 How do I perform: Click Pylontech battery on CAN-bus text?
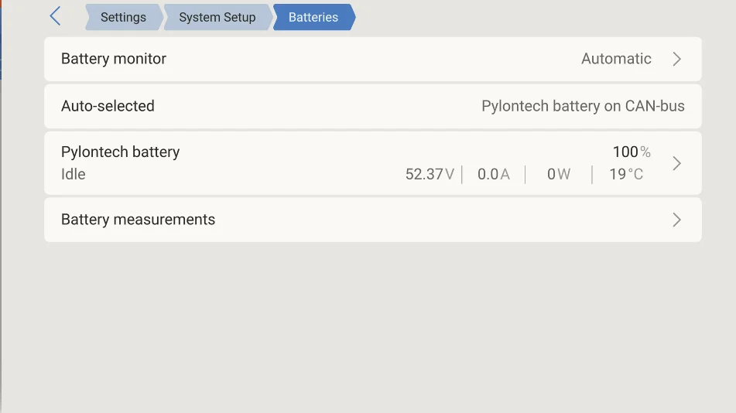pos(583,106)
